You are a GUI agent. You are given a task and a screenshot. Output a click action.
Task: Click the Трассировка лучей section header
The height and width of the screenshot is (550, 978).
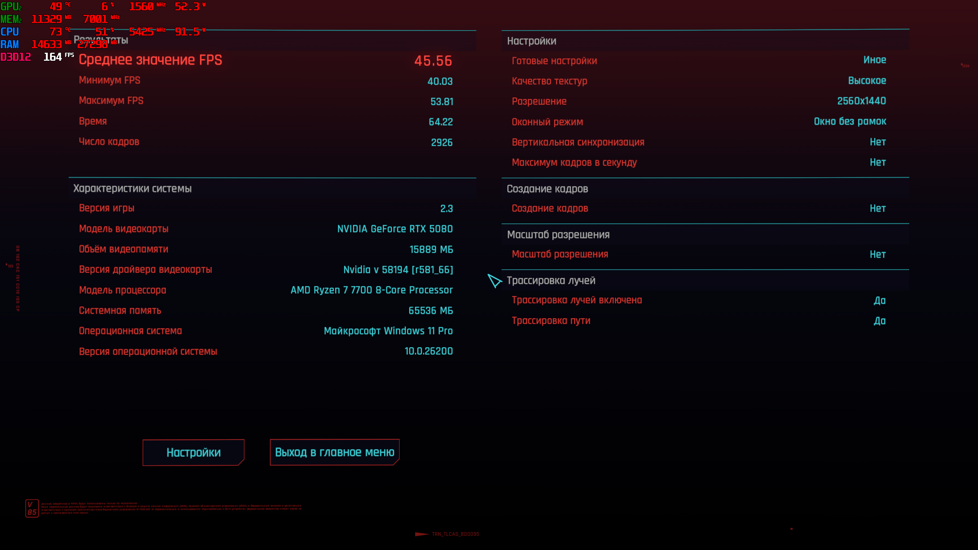tap(551, 280)
